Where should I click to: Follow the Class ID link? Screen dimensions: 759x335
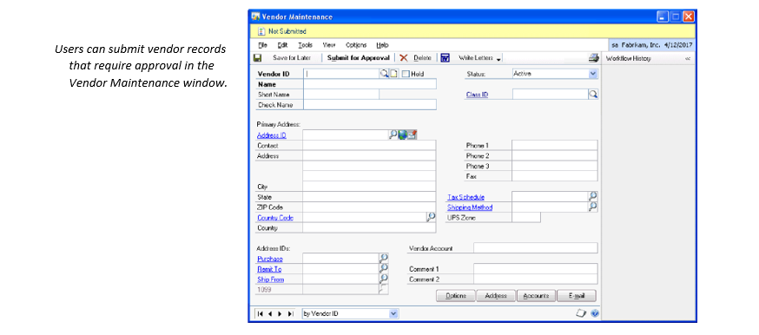click(477, 95)
